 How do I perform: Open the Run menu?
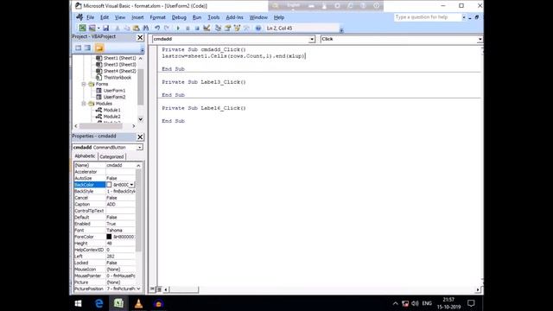[197, 17]
